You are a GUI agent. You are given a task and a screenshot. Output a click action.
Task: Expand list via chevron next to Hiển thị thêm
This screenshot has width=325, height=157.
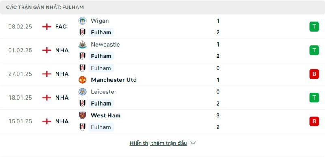[193, 143]
